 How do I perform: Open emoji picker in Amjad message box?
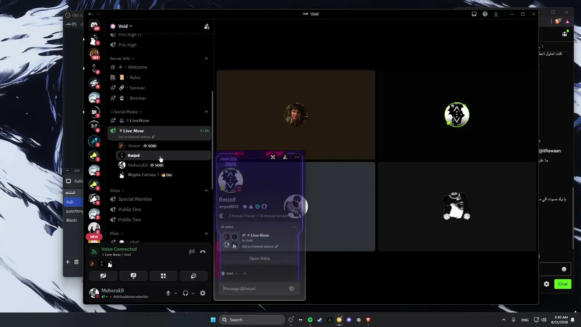point(292,288)
